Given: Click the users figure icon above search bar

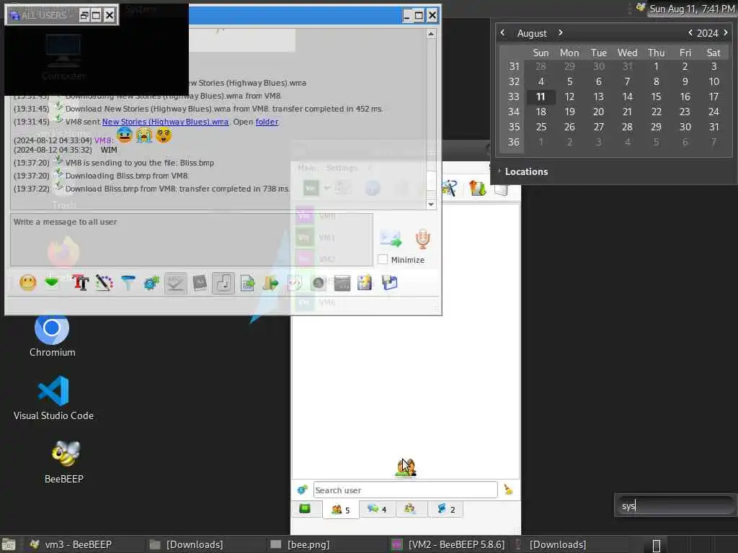Looking at the screenshot, I should [x=406, y=467].
